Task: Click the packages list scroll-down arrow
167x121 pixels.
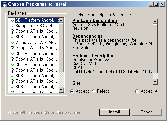Action: click(61, 90)
